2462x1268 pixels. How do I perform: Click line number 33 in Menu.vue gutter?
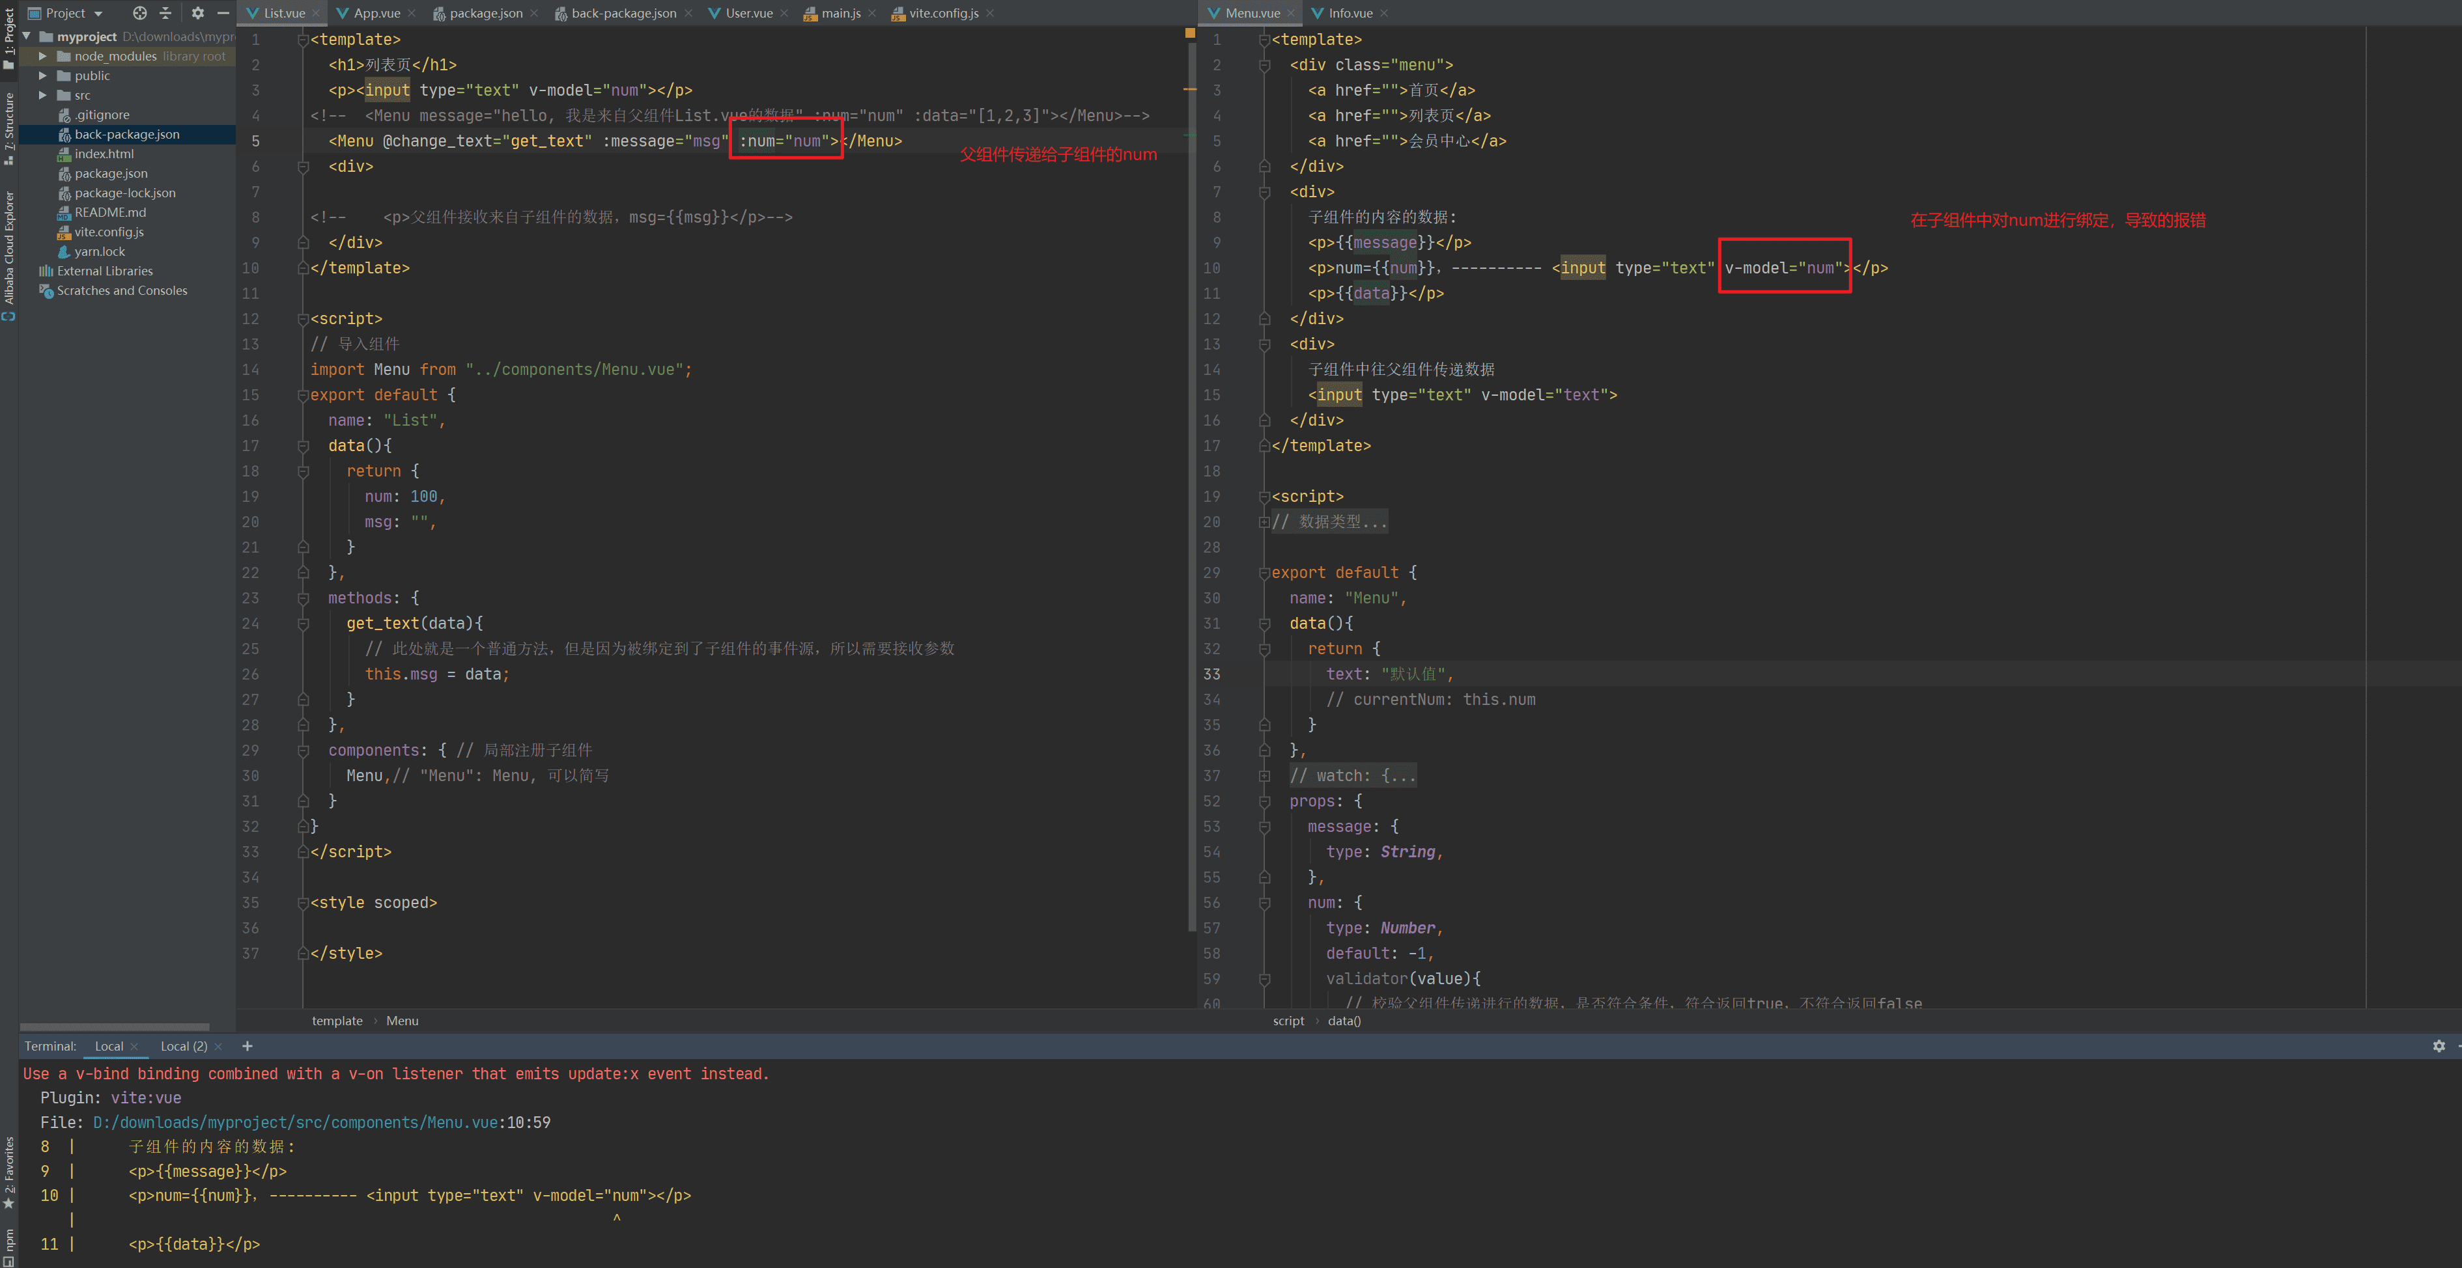1212,674
